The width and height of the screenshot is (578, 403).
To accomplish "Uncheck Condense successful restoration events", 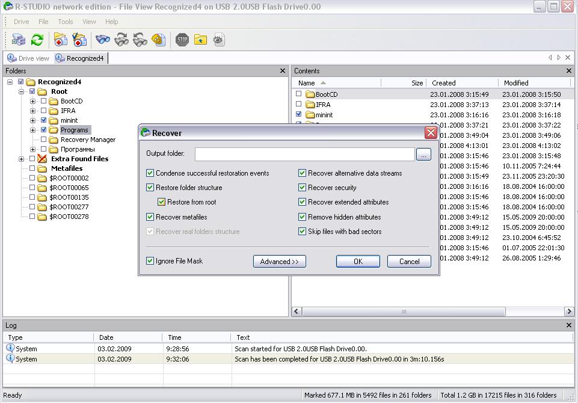I will [150, 173].
